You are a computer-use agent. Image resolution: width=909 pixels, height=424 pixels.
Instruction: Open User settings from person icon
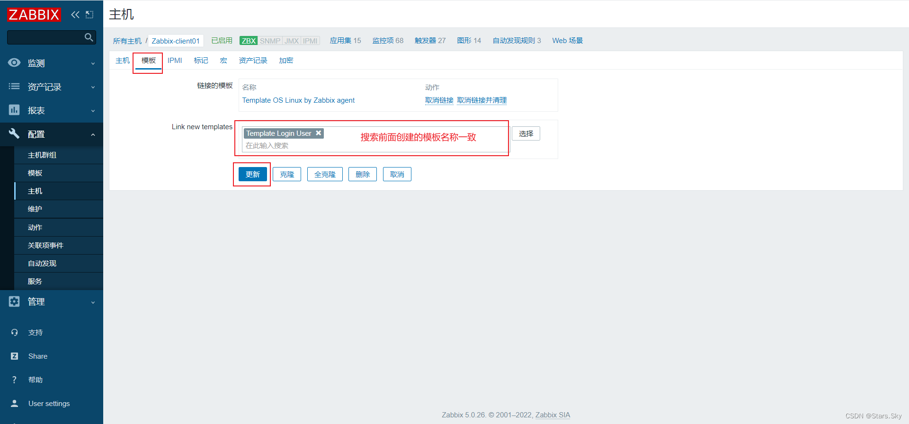[x=15, y=404]
